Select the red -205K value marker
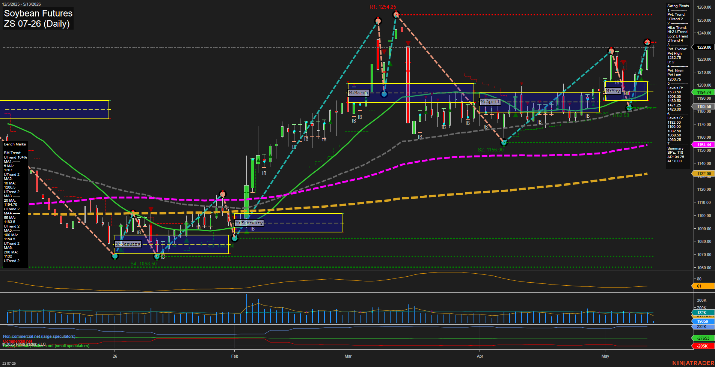Screen dimensions: 715x367 click(703, 346)
